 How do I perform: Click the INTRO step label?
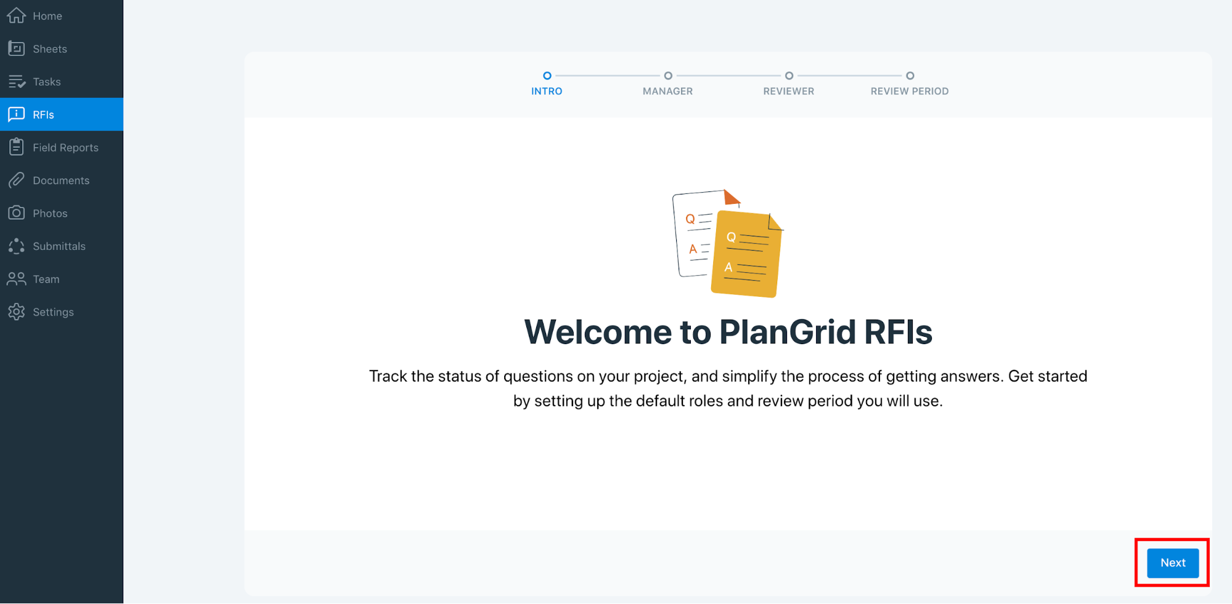[x=547, y=91]
